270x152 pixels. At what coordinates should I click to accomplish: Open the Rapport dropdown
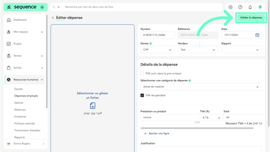tap(242, 49)
